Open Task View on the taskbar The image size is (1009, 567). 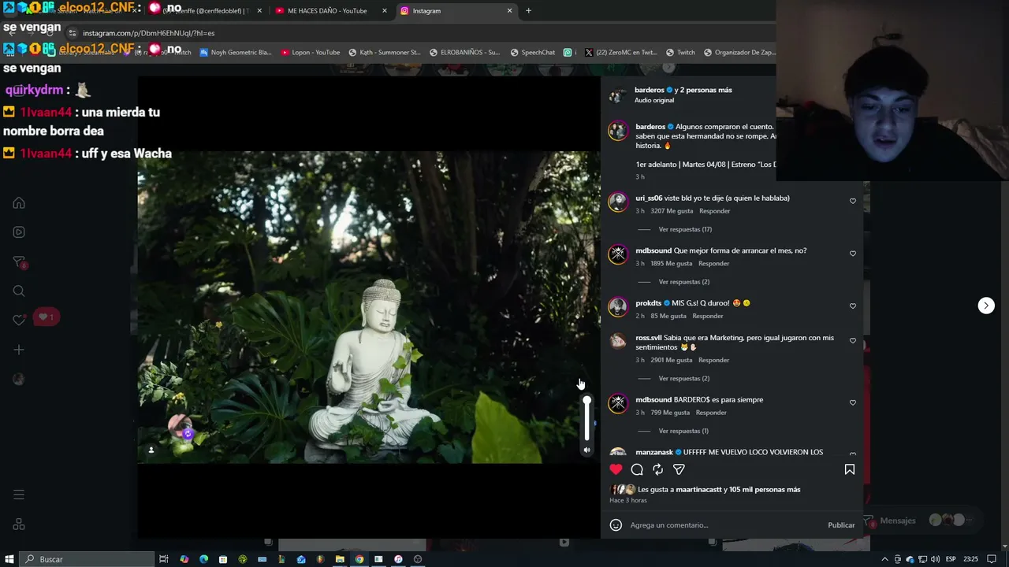pos(164,559)
